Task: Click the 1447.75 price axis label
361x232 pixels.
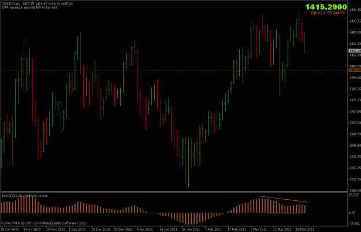Action: [355, 10]
